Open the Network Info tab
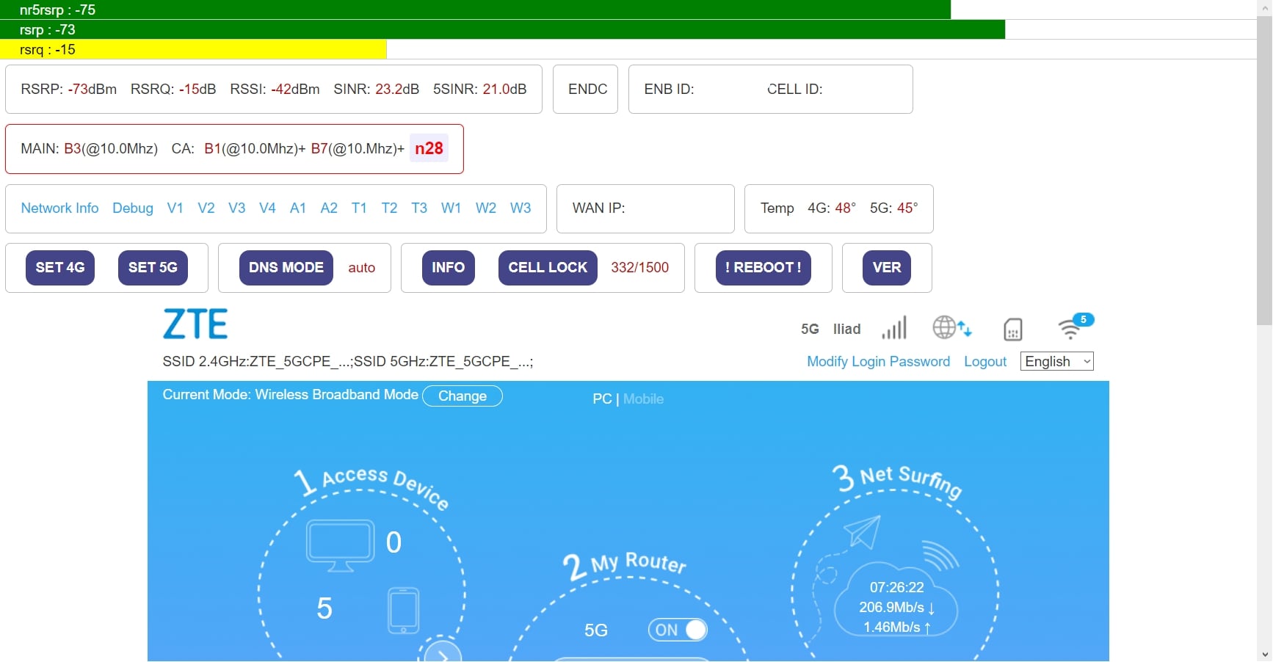This screenshot has width=1273, height=662. click(59, 208)
